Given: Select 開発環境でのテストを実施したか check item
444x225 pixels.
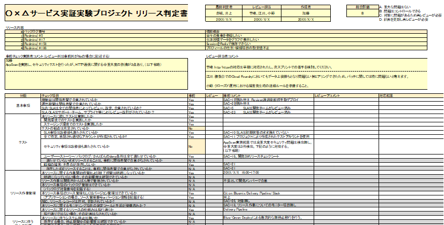Looking at the screenshot, I should (x=114, y=120).
